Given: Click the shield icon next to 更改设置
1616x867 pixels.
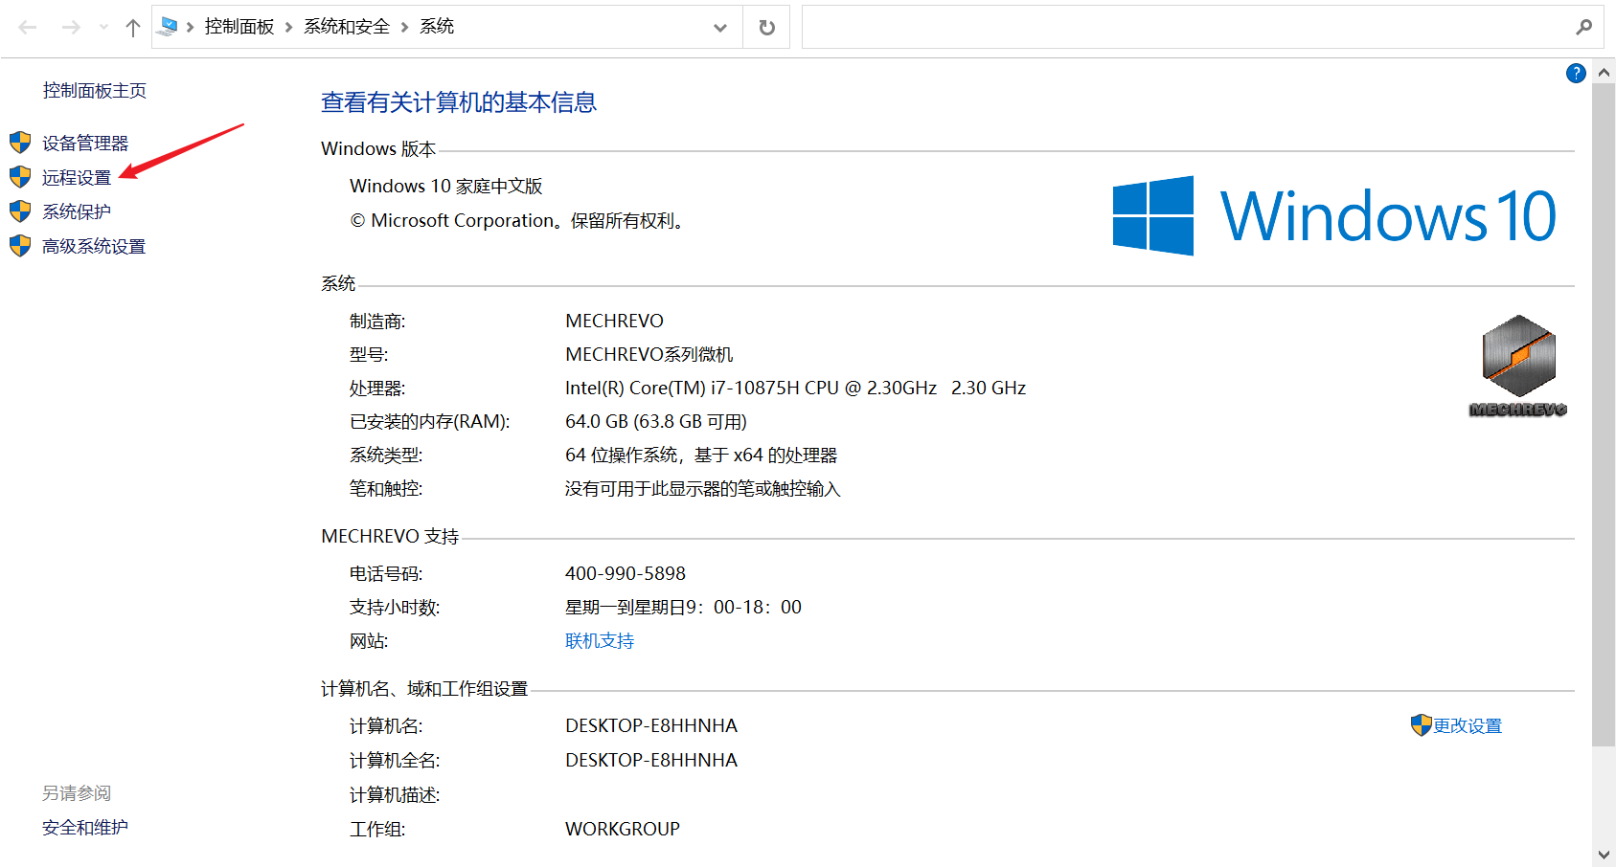Looking at the screenshot, I should [1421, 725].
